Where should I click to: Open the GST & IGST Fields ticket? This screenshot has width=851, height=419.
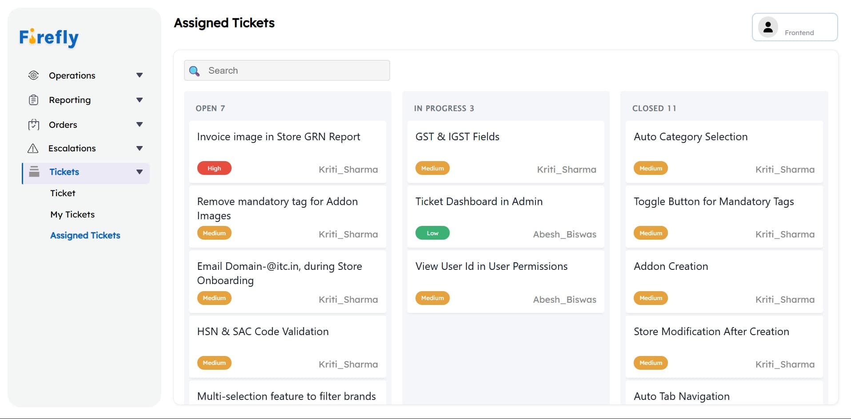click(457, 137)
